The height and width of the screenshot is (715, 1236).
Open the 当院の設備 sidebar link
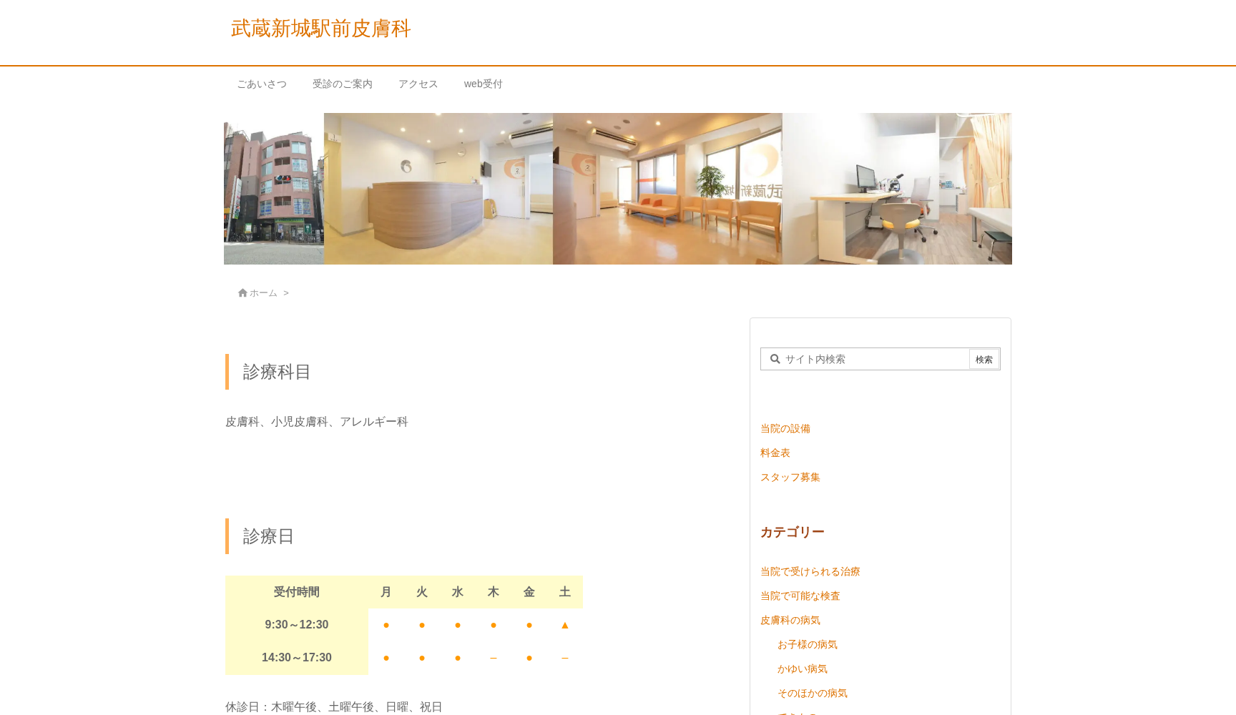tap(785, 428)
